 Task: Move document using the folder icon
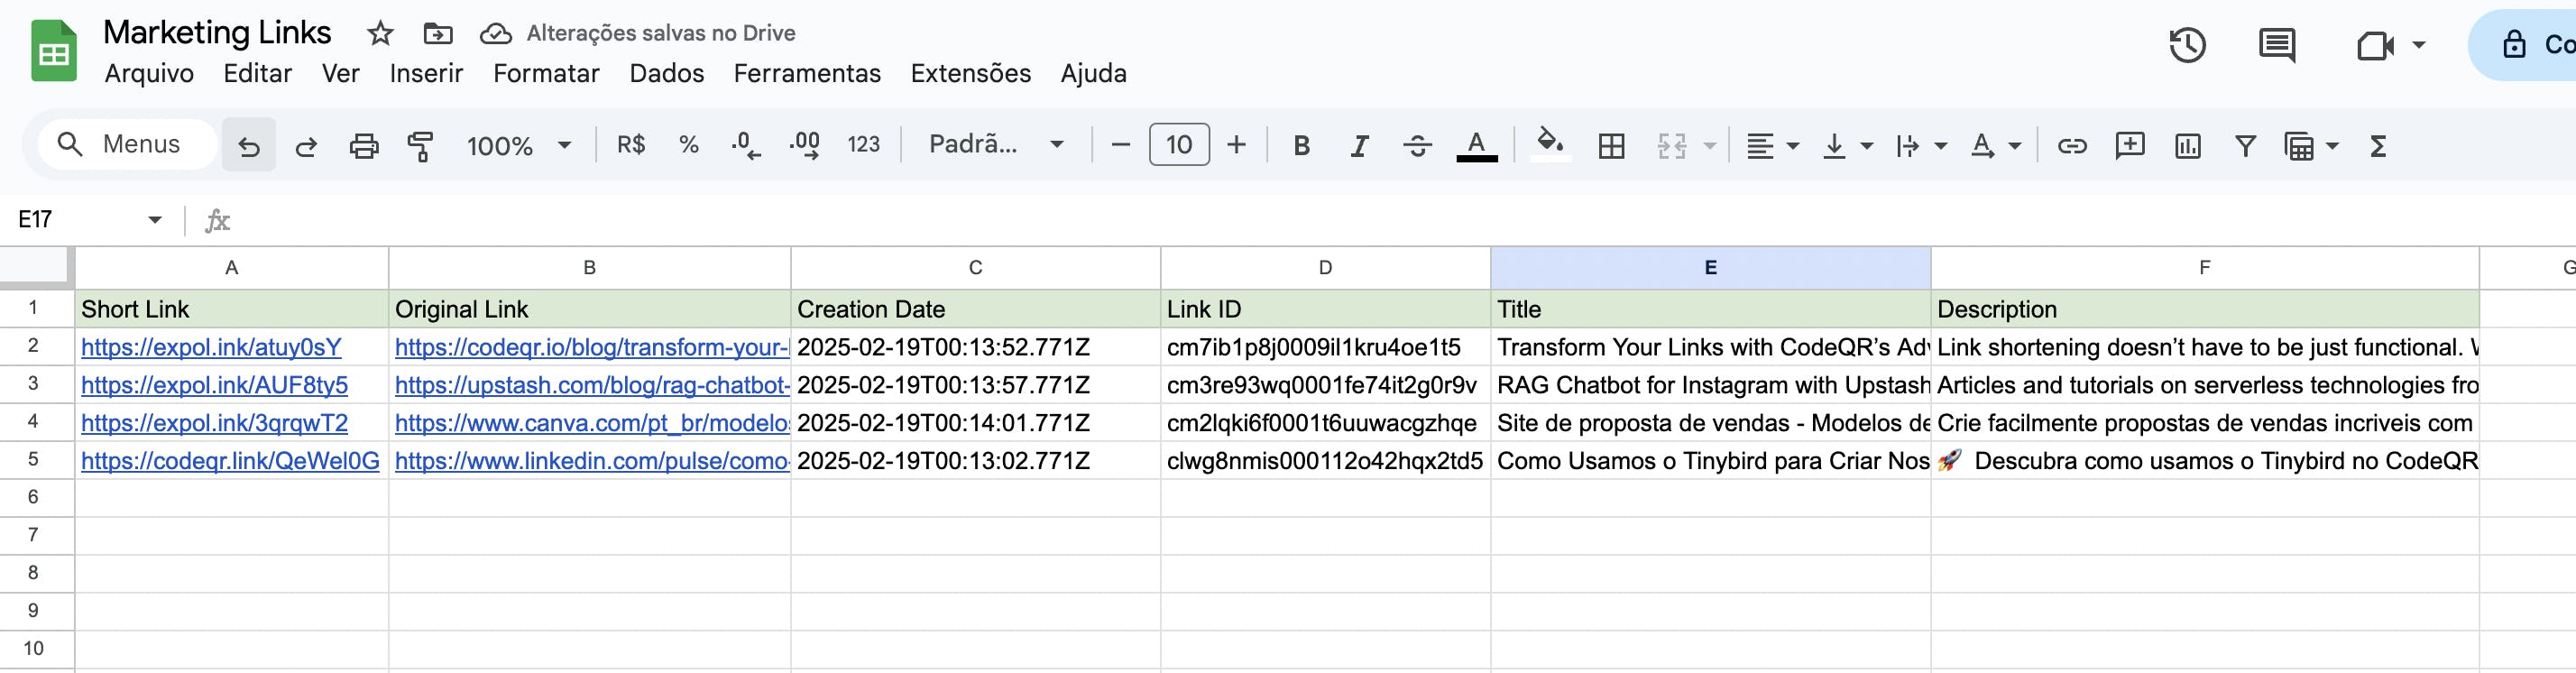click(438, 34)
